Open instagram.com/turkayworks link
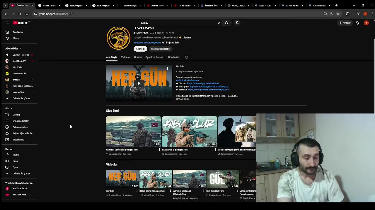 coord(147,43)
